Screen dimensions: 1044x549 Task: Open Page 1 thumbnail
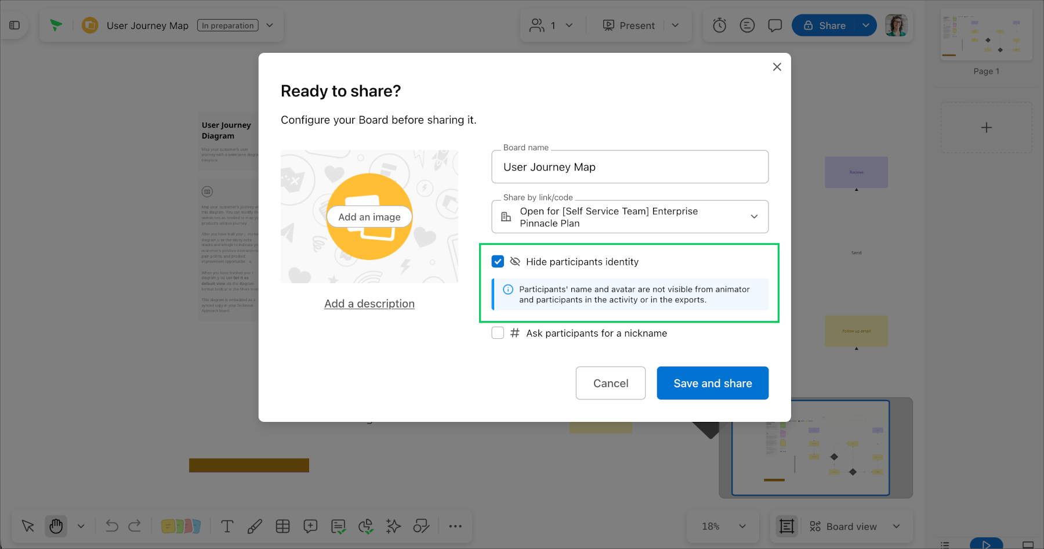[986, 35]
